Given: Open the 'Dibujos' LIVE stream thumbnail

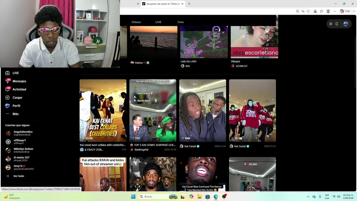Looking at the screenshot, I should 254,42.
